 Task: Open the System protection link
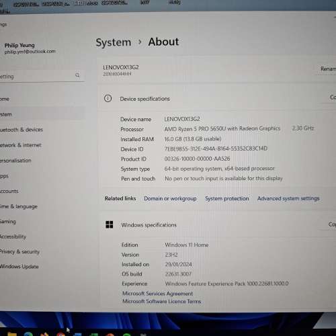click(227, 198)
